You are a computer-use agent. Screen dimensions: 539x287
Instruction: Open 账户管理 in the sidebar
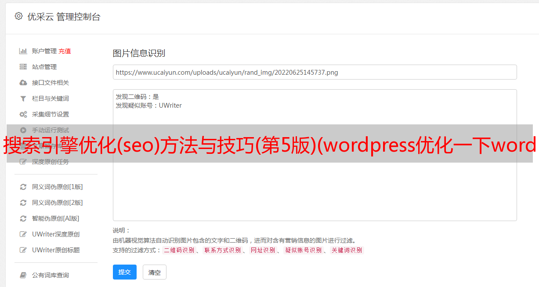(x=44, y=51)
